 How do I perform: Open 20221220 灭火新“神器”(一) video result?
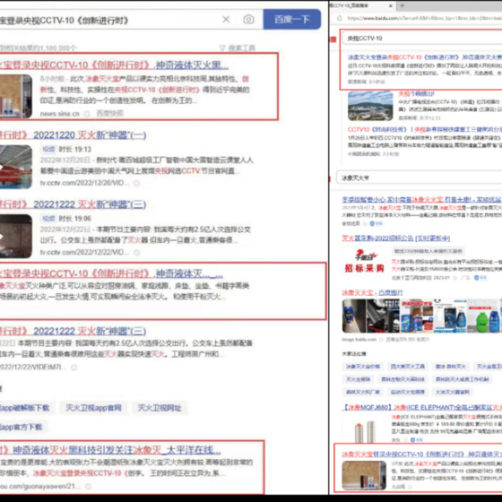tap(73, 135)
